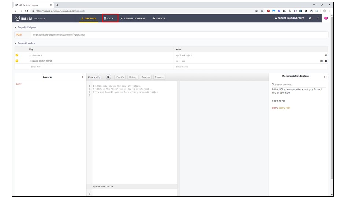The image size is (352, 198).
Task: Click the Hasura logo in header
Action: click(24, 18)
